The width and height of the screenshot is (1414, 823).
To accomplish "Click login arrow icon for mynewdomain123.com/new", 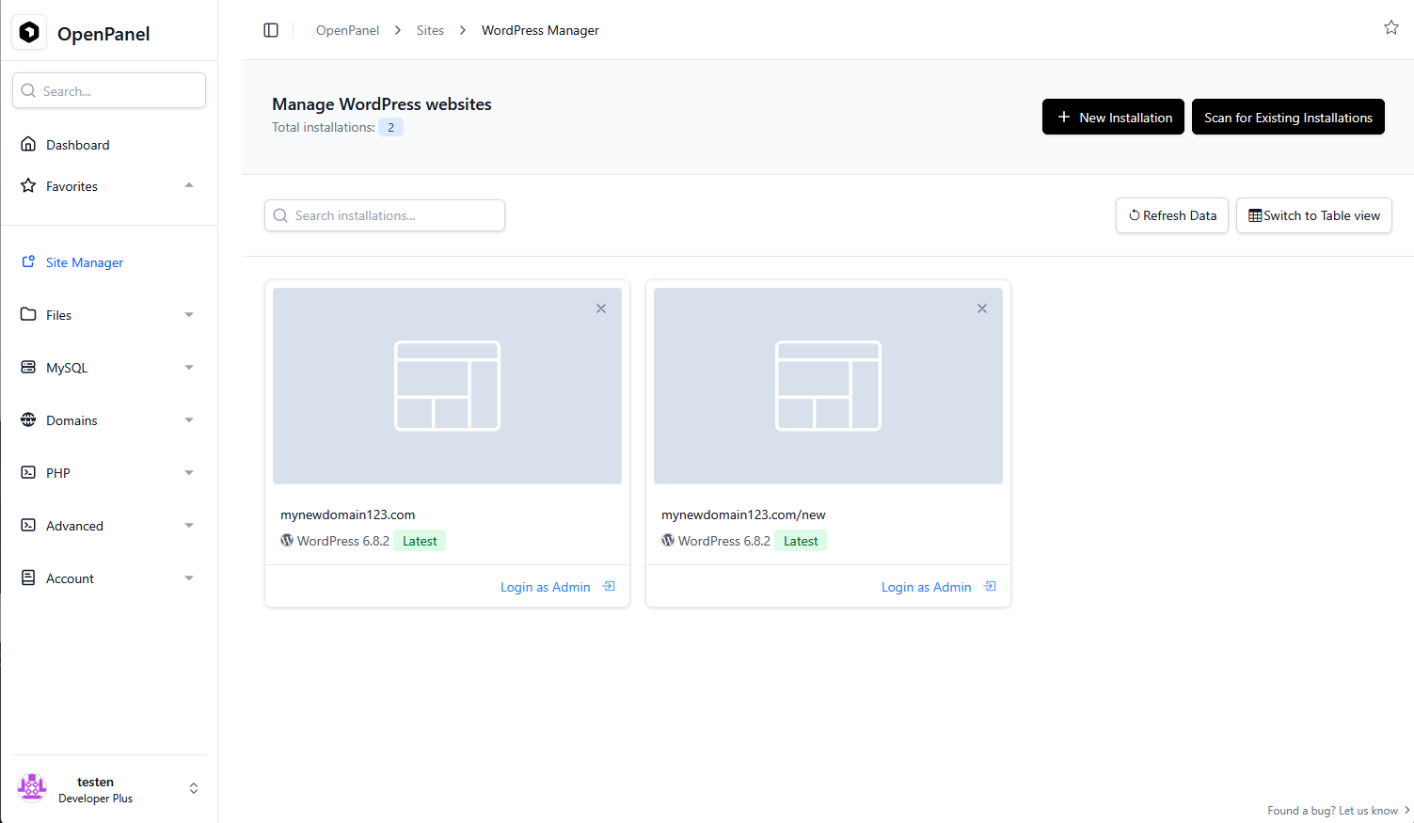I will [x=990, y=586].
